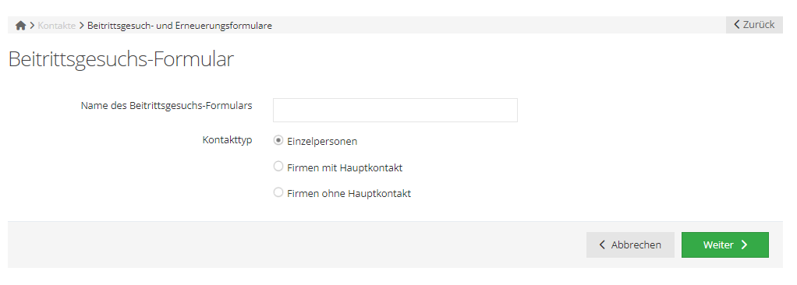Go back with the Zurück button

pyautogui.click(x=754, y=25)
